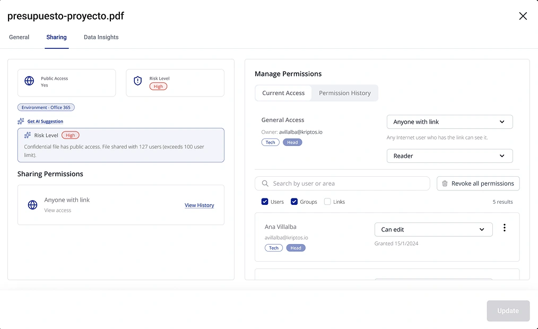538x329 pixels.
Task: Click the Risk Level shield icon
Action: 138,81
